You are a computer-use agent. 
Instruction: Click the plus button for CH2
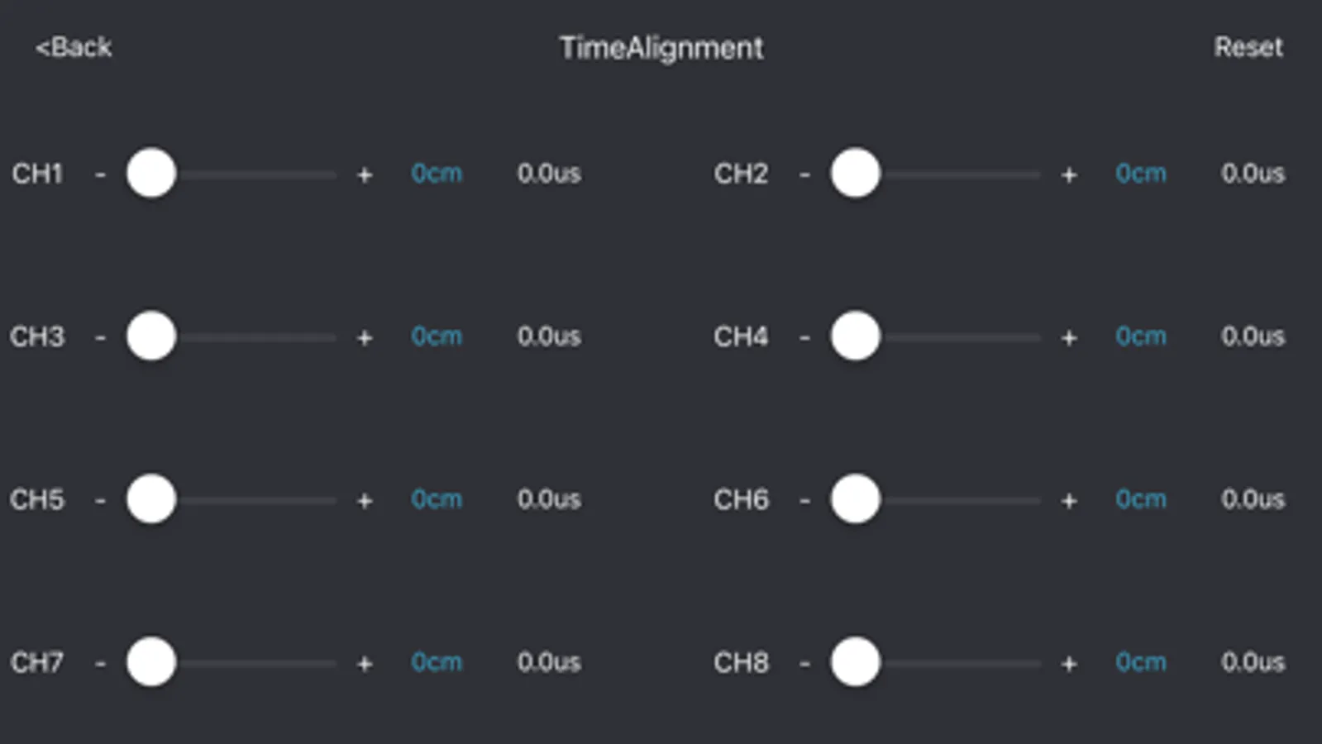(x=1069, y=174)
